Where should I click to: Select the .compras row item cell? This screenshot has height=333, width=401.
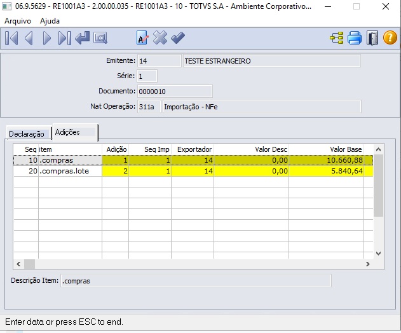(x=70, y=160)
